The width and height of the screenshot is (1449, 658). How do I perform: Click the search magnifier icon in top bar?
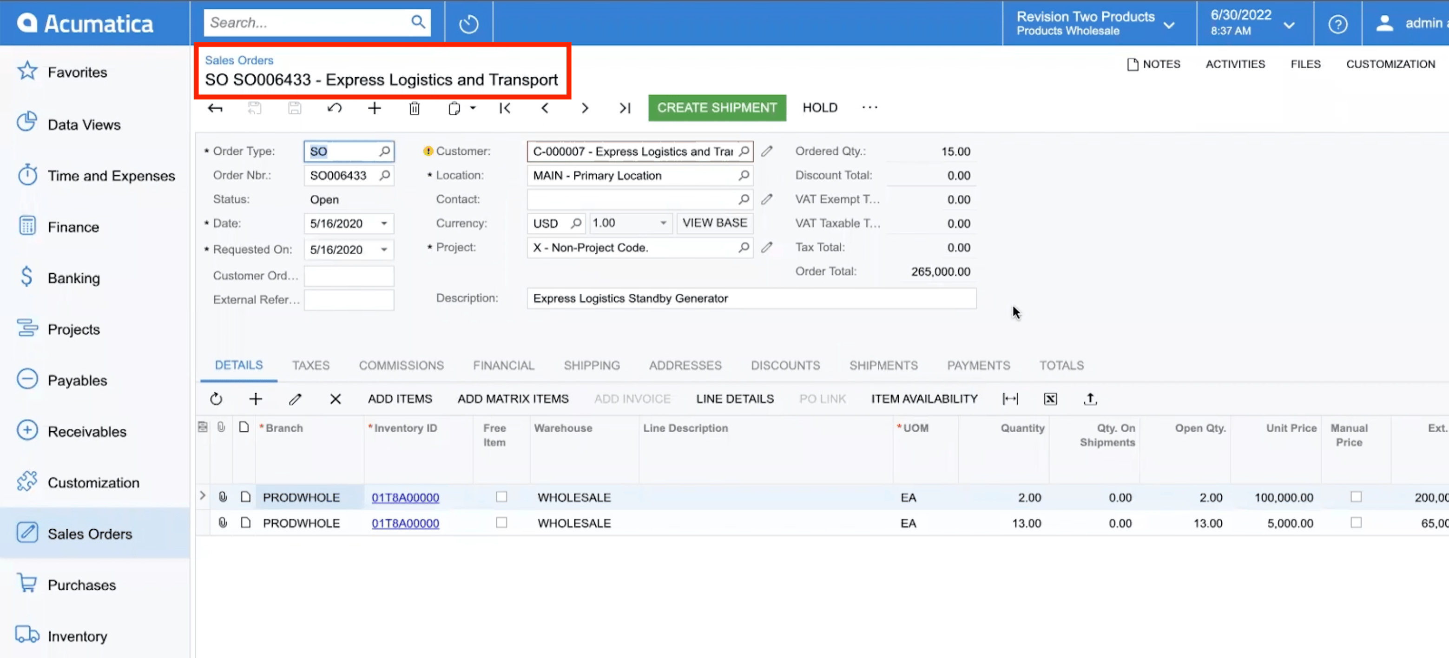(x=417, y=22)
